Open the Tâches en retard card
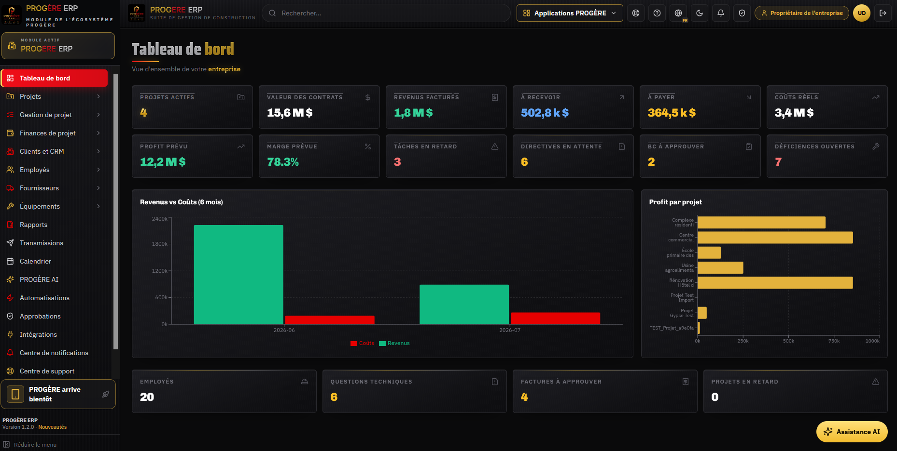Screen dimensions: 897x451 point(446,156)
